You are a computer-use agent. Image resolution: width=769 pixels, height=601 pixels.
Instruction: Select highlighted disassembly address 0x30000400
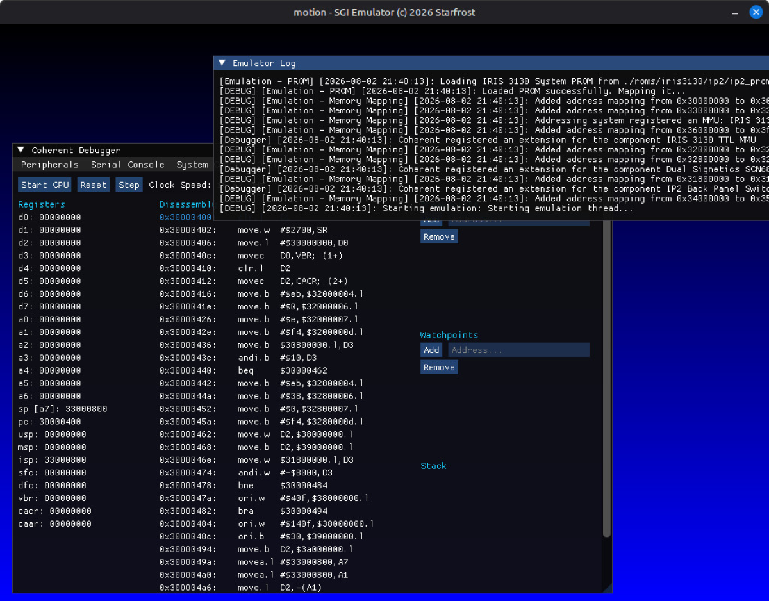[185, 217]
